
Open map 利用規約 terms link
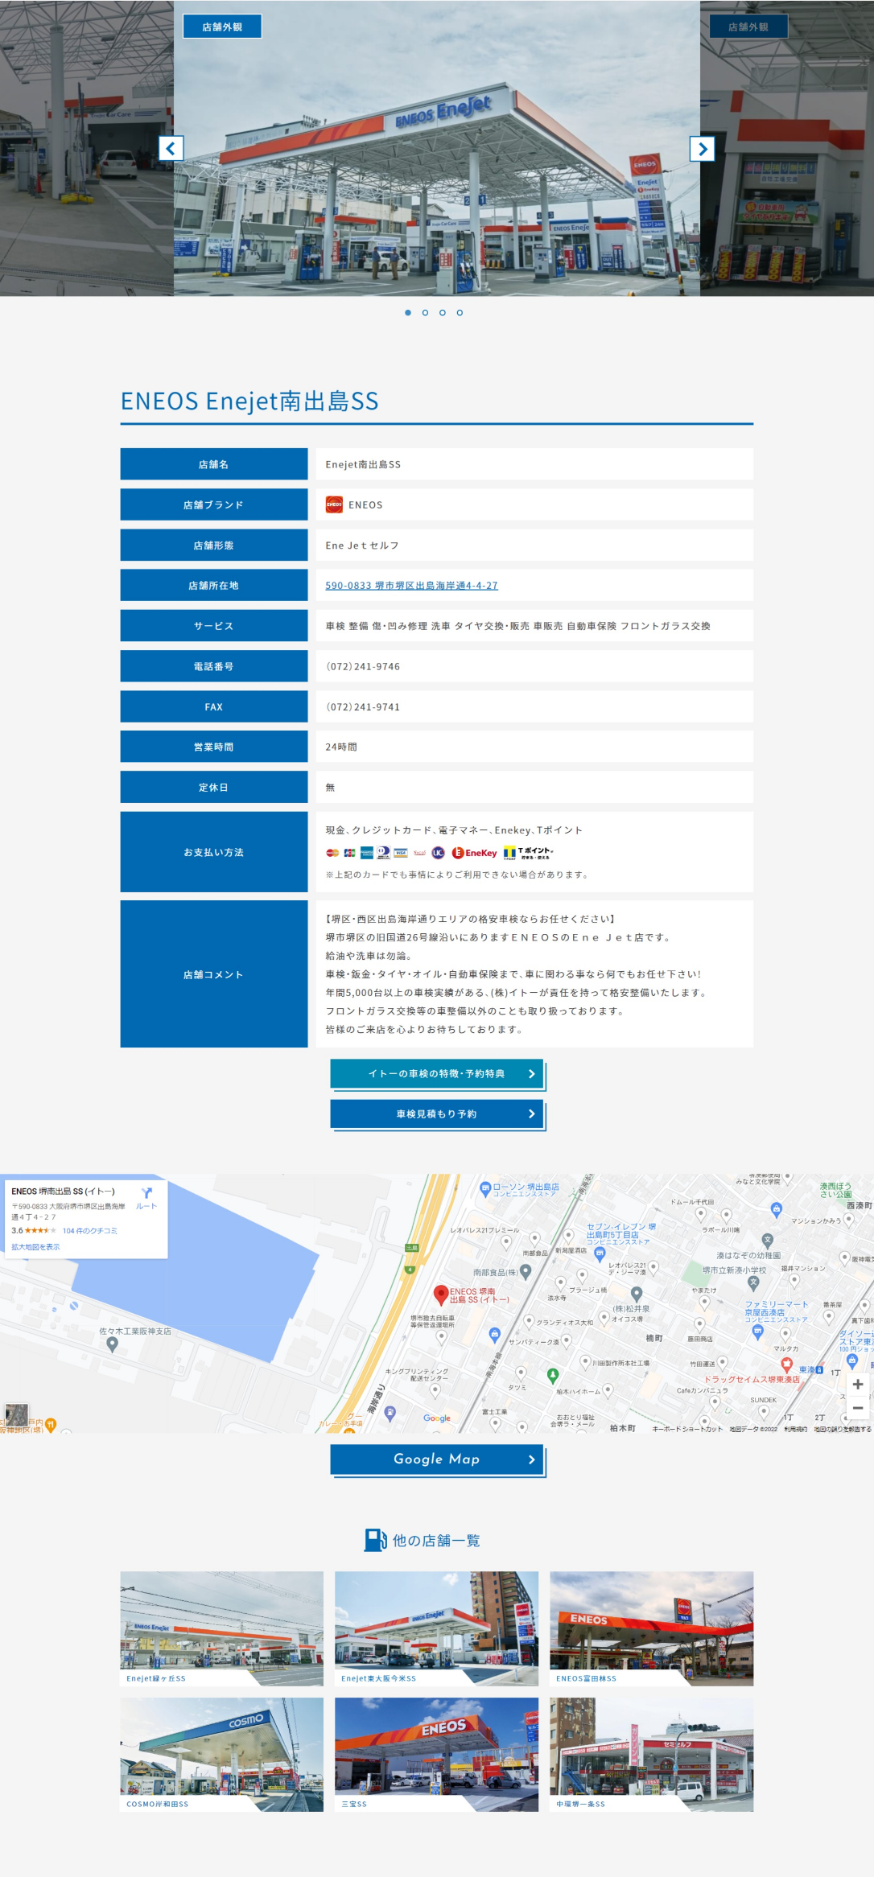(x=795, y=1430)
